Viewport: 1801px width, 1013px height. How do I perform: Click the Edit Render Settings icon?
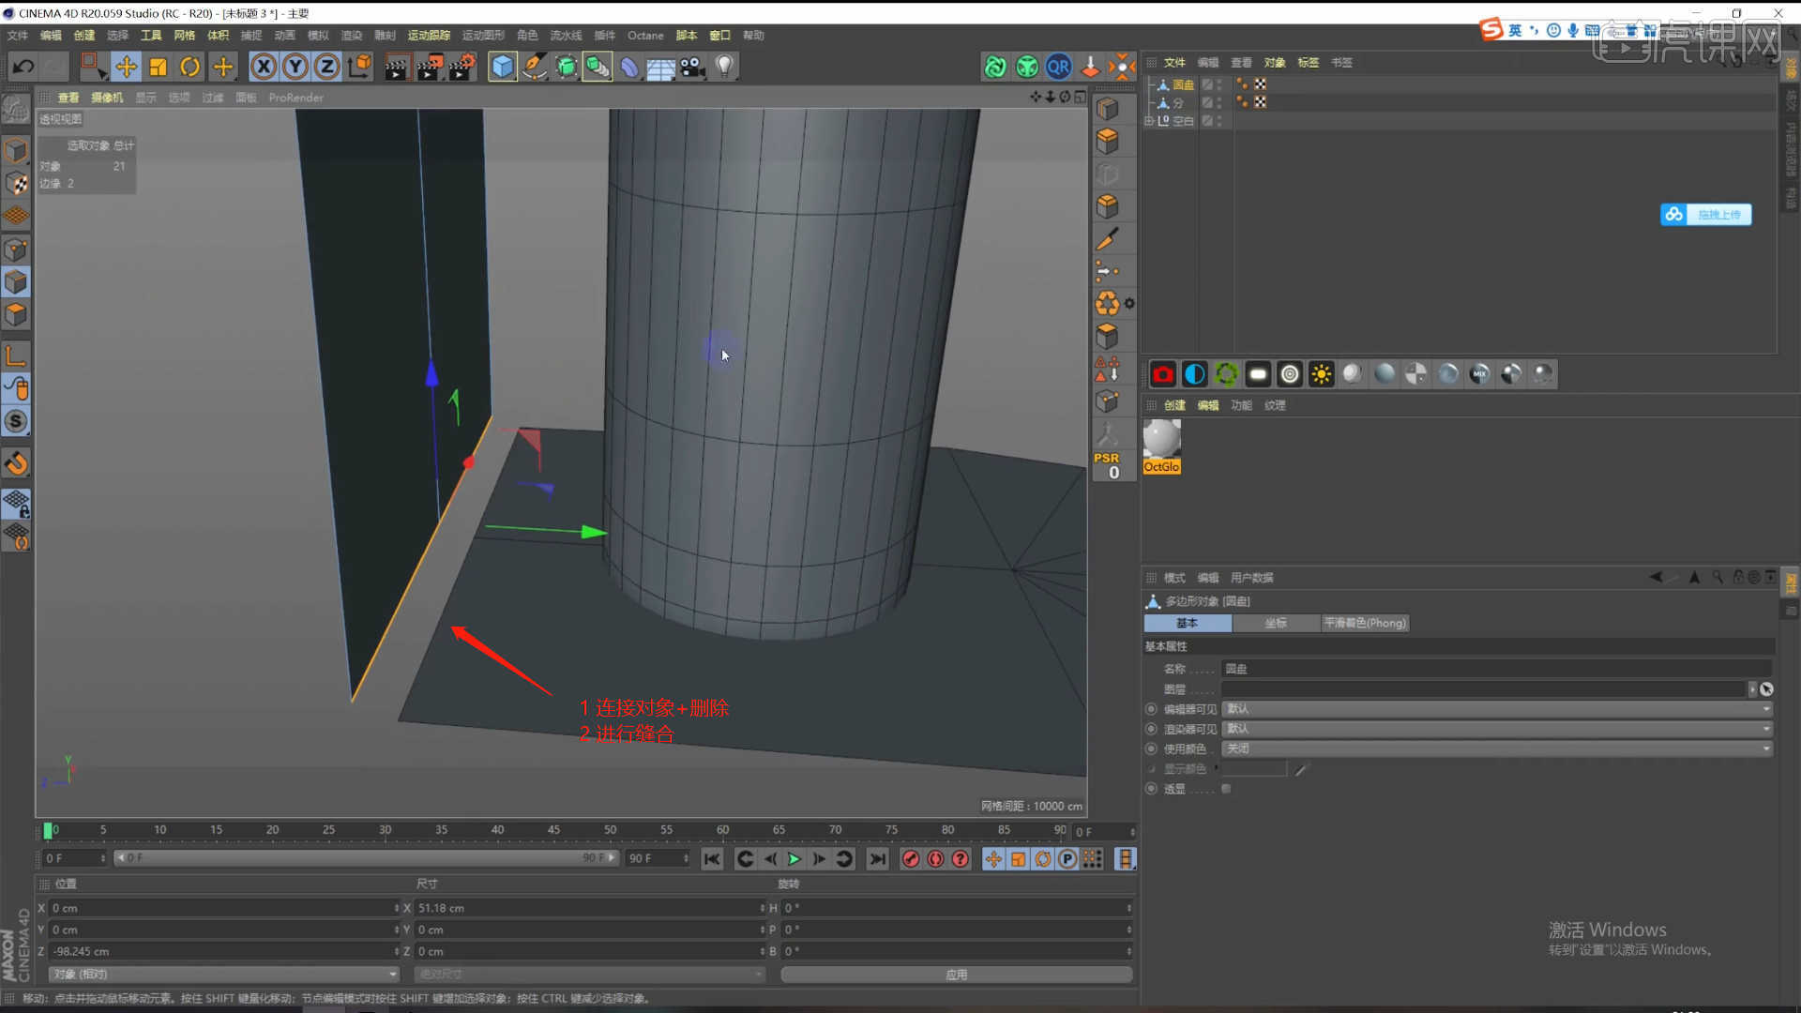[x=462, y=67]
